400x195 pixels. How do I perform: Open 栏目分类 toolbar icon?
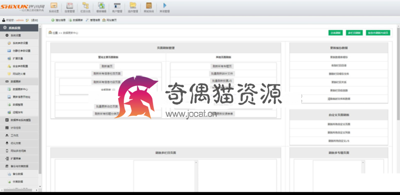[x=85, y=7]
